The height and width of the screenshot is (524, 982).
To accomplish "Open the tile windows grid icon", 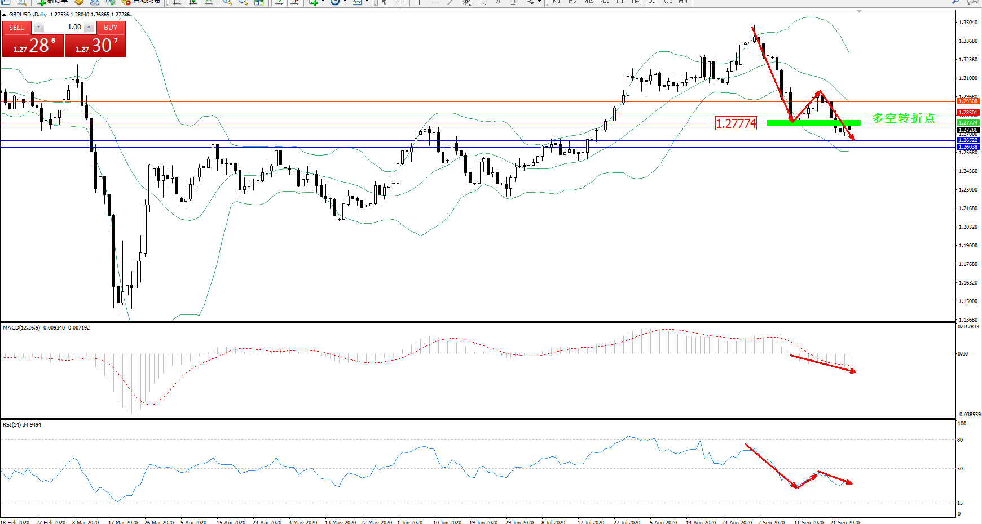I will [x=259, y=2].
